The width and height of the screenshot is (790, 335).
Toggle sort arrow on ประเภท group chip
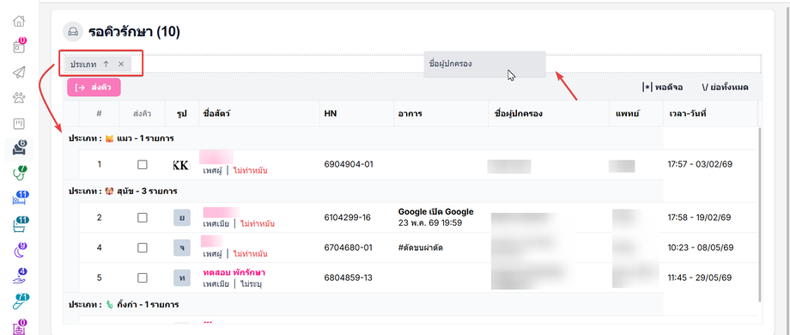pyautogui.click(x=106, y=64)
